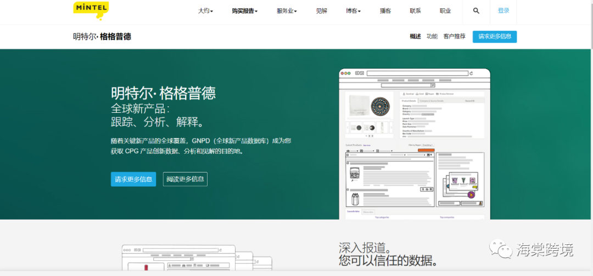Open the 见解 menu item
Viewport: 593px width, 276px height.
(321, 11)
